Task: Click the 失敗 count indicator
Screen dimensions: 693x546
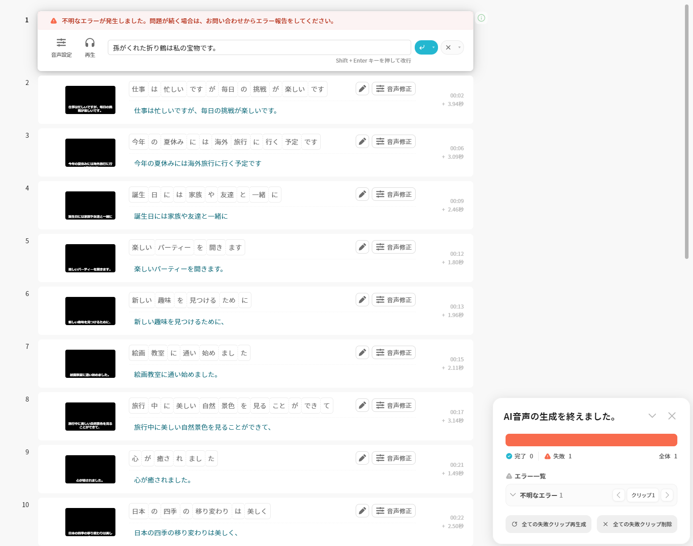Action: 558,456
